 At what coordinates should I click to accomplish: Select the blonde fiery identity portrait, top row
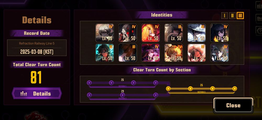click(x=151, y=33)
